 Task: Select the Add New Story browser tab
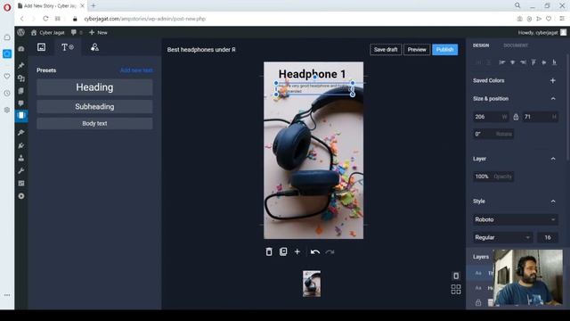pos(51,6)
